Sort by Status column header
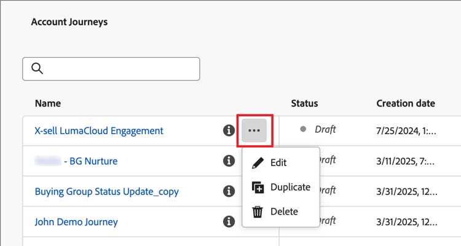The width and height of the screenshot is (461, 246). (x=304, y=103)
